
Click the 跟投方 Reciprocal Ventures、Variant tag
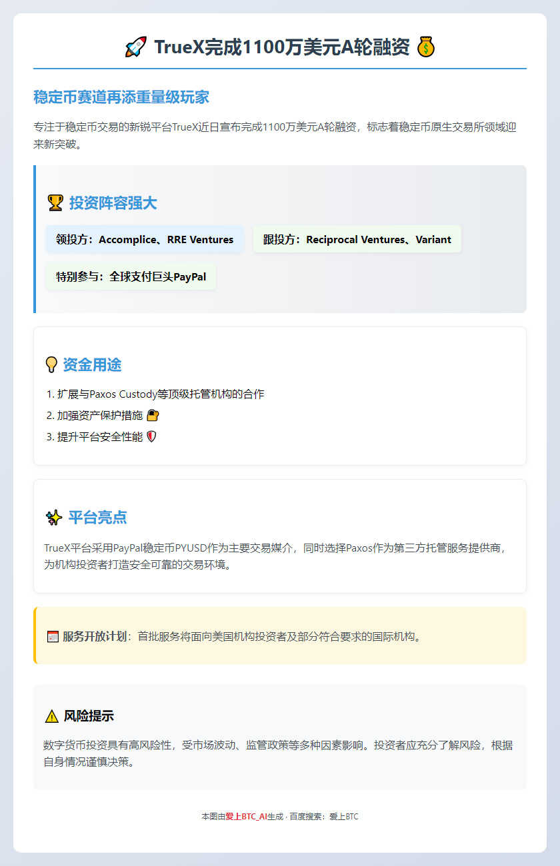click(x=357, y=240)
